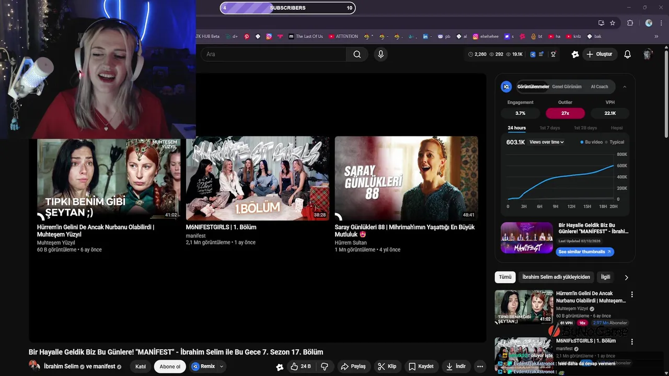This screenshot has height=376, width=669.
Task: Click the vidIQ trophy icon in header
Action: [x=553, y=54]
